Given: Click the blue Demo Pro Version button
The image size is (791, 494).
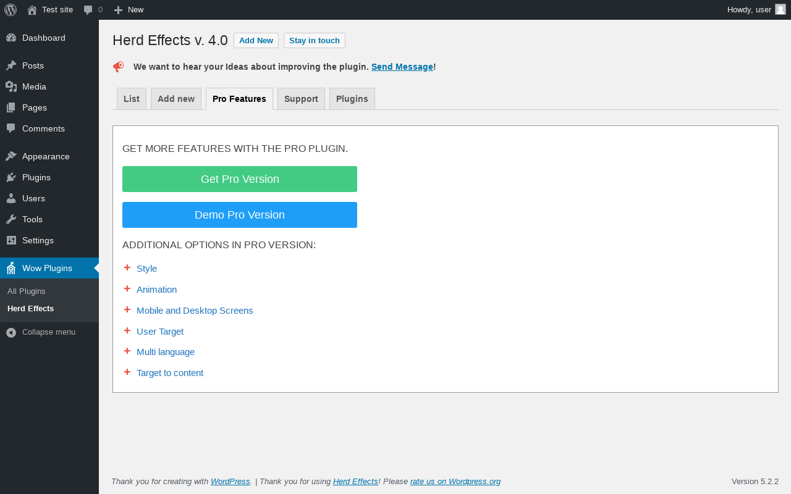Looking at the screenshot, I should 240,215.
